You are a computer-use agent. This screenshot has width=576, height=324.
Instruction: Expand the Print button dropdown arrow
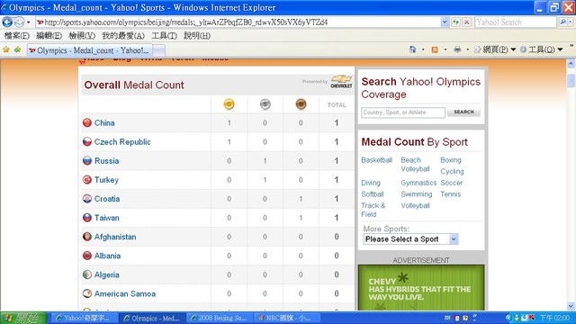468,49
